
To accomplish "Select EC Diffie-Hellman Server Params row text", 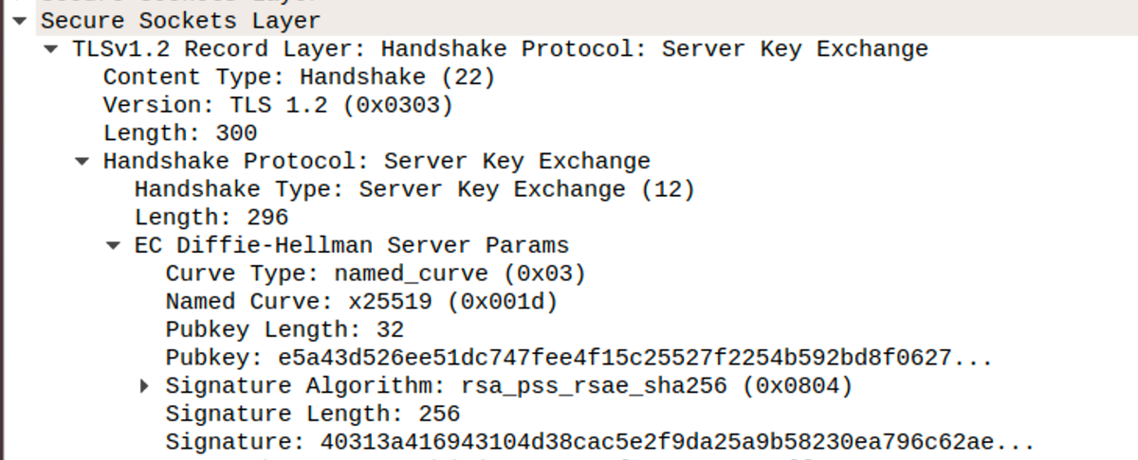I will (x=351, y=246).
